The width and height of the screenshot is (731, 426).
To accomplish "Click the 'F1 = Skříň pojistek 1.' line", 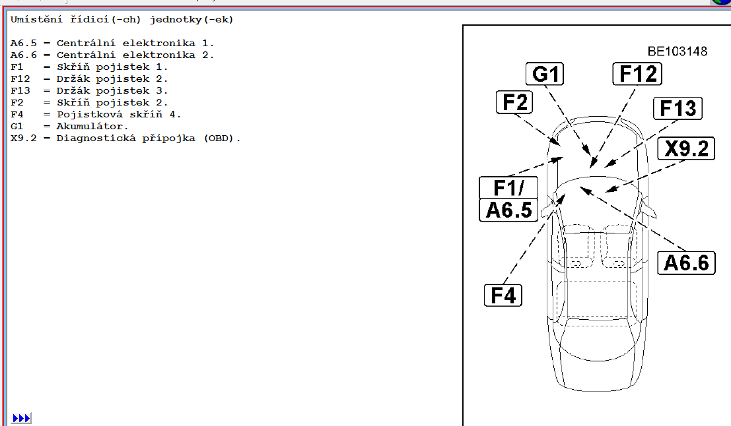I will (89, 67).
